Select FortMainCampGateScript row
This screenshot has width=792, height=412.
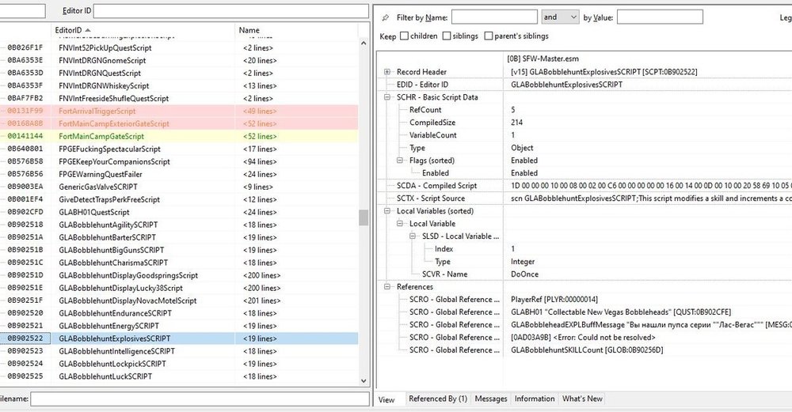coord(179,136)
